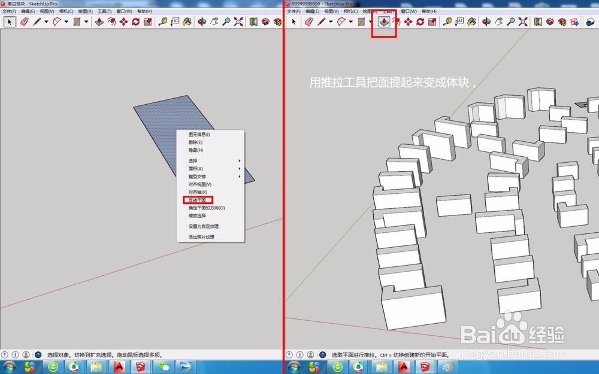Open the Windows Start menu

(9, 367)
